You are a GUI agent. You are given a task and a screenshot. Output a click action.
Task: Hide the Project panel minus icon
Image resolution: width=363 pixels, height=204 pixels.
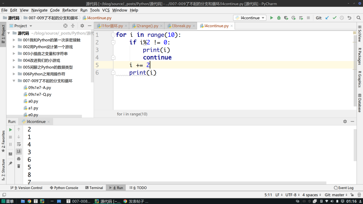click(90, 25)
